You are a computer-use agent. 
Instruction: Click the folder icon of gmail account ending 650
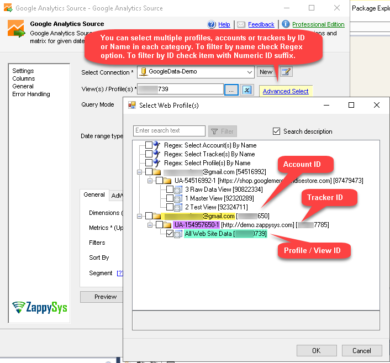pyautogui.click(x=156, y=216)
